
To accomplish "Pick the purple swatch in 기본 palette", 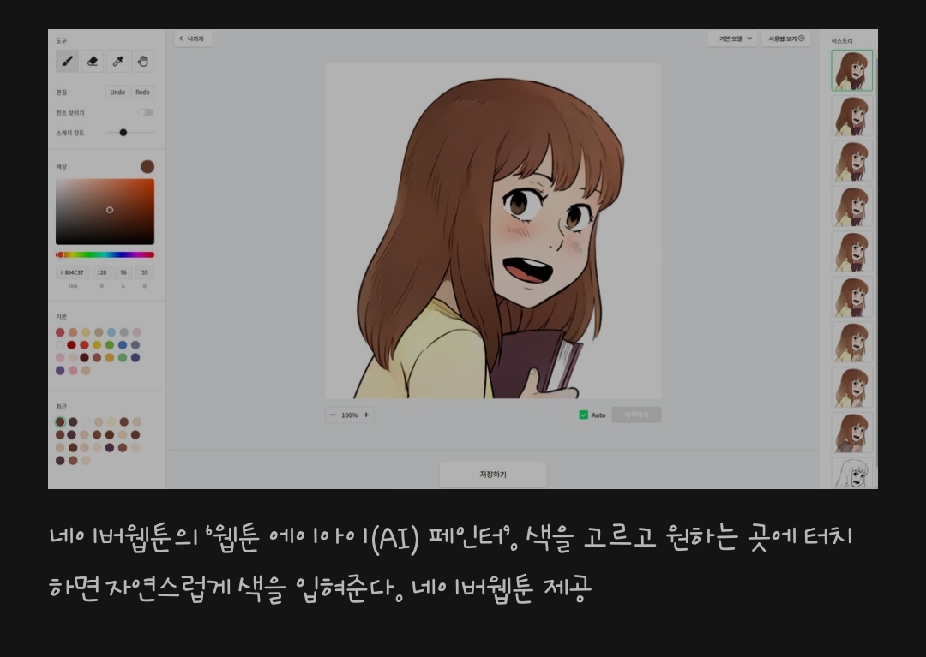I will [x=60, y=370].
